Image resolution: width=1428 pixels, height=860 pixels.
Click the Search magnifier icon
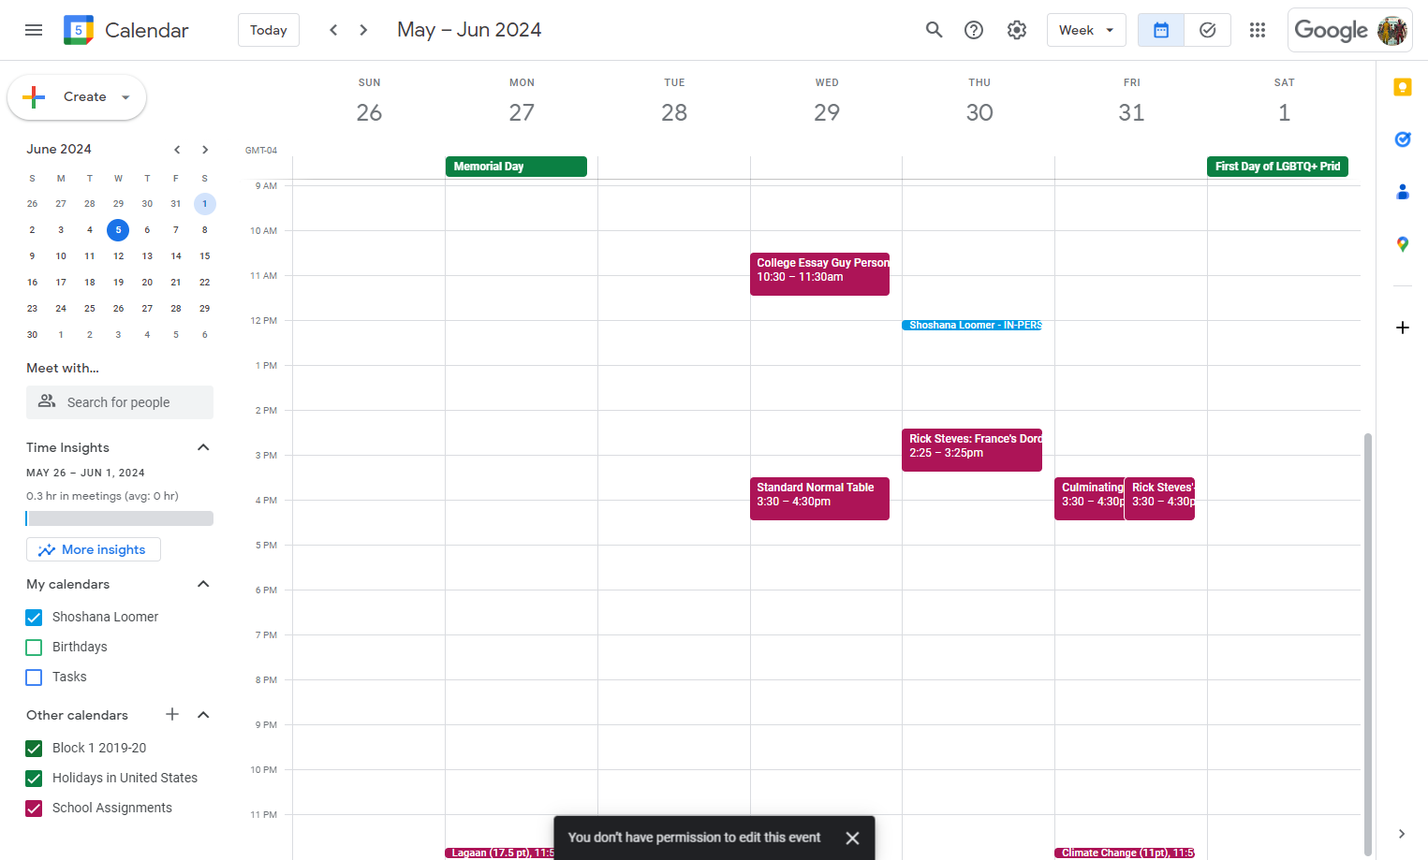tap(934, 30)
